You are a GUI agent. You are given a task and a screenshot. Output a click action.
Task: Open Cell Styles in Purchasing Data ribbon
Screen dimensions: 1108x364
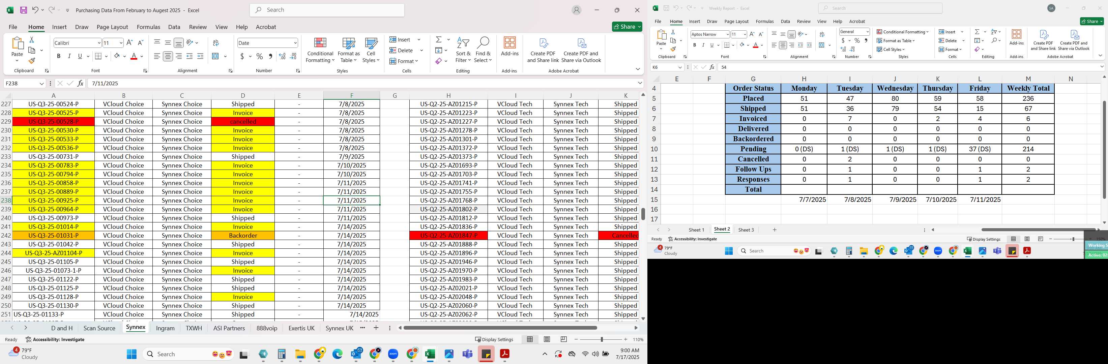pos(371,50)
